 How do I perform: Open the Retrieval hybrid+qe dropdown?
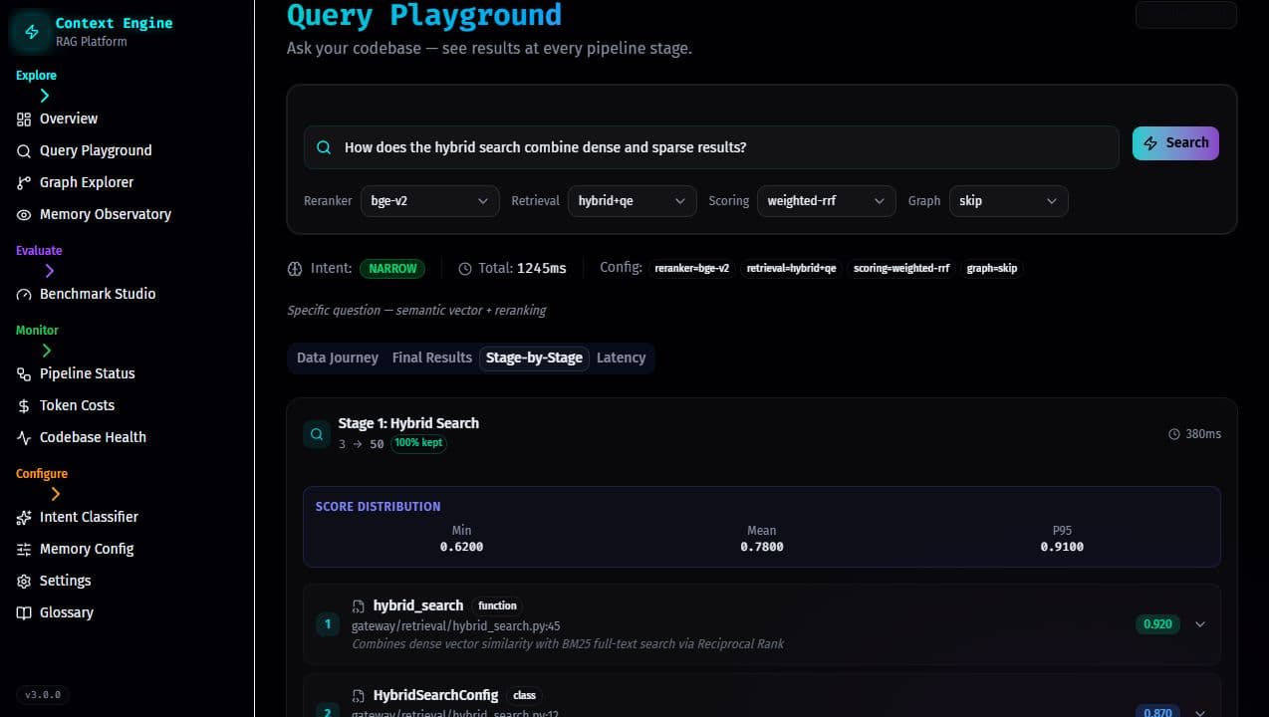(x=632, y=201)
